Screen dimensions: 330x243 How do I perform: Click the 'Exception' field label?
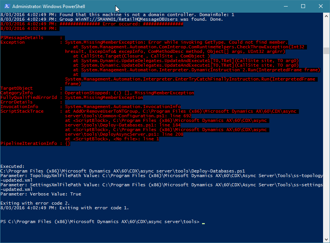click(13, 43)
